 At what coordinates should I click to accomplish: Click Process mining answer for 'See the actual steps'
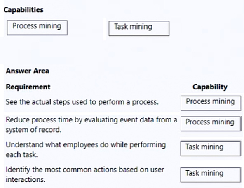coord(211,103)
